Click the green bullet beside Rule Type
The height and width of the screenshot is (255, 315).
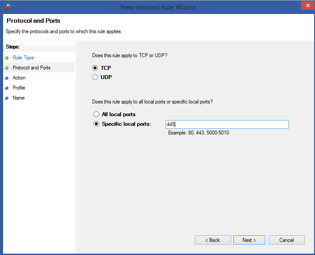click(x=7, y=58)
